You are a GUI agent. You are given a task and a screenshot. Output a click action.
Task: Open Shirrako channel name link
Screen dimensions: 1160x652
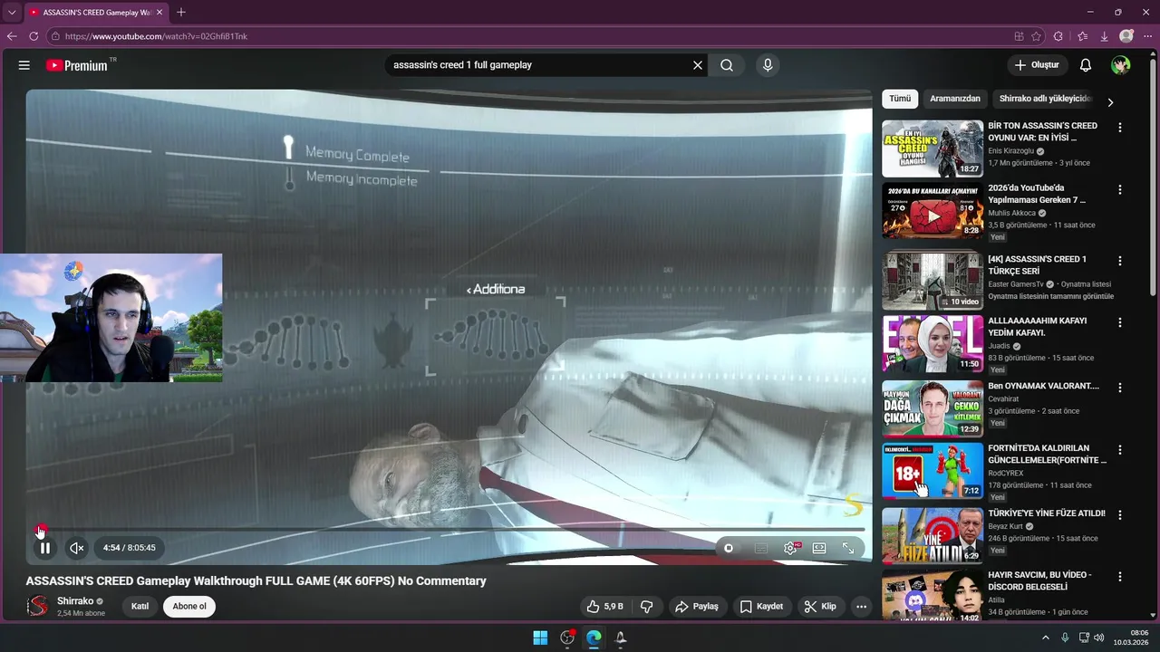pyautogui.click(x=75, y=601)
